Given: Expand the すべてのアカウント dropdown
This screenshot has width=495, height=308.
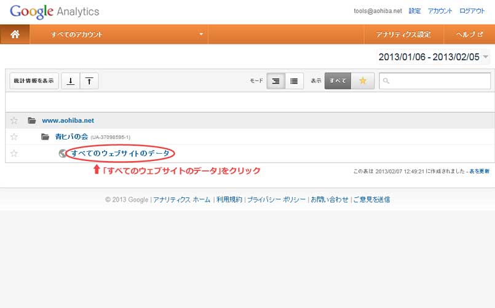Looking at the screenshot, I should [119, 34].
